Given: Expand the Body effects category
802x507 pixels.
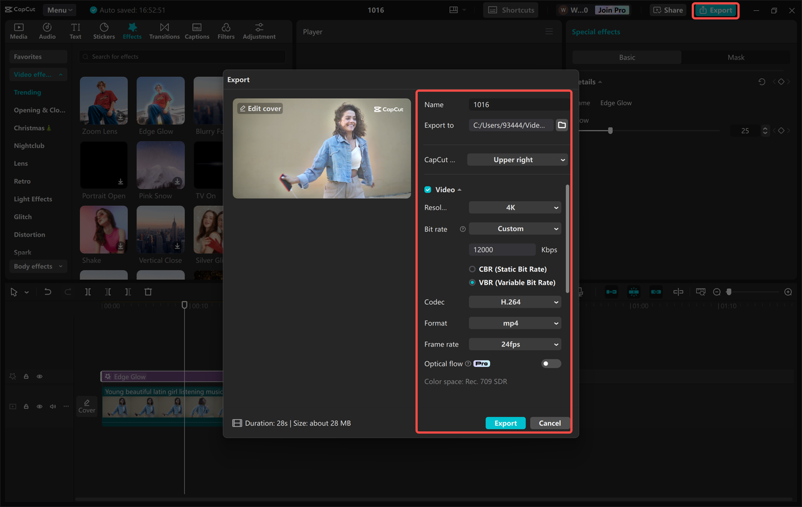Looking at the screenshot, I should click(x=37, y=266).
